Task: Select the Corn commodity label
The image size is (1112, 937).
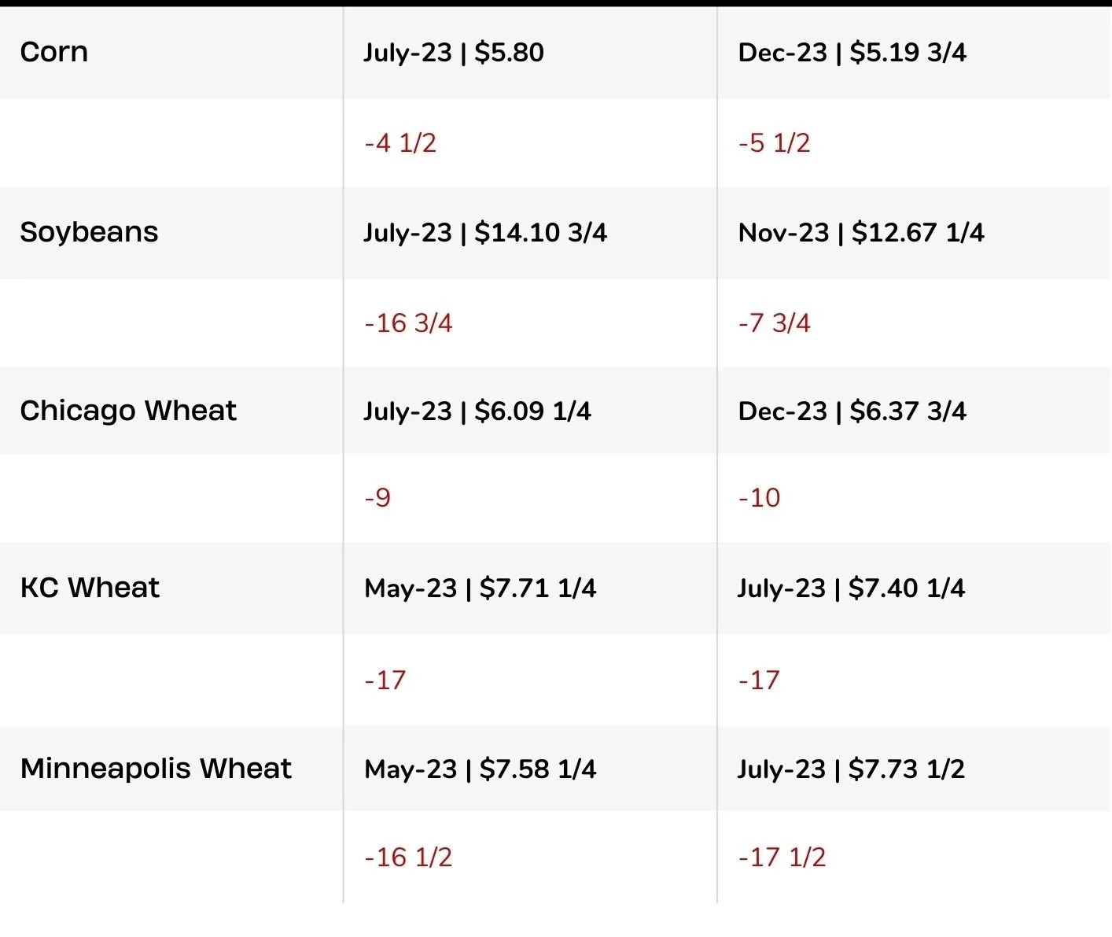Action: click(53, 52)
